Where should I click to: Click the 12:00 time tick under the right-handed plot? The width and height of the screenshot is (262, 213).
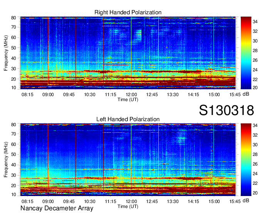tap(131, 95)
